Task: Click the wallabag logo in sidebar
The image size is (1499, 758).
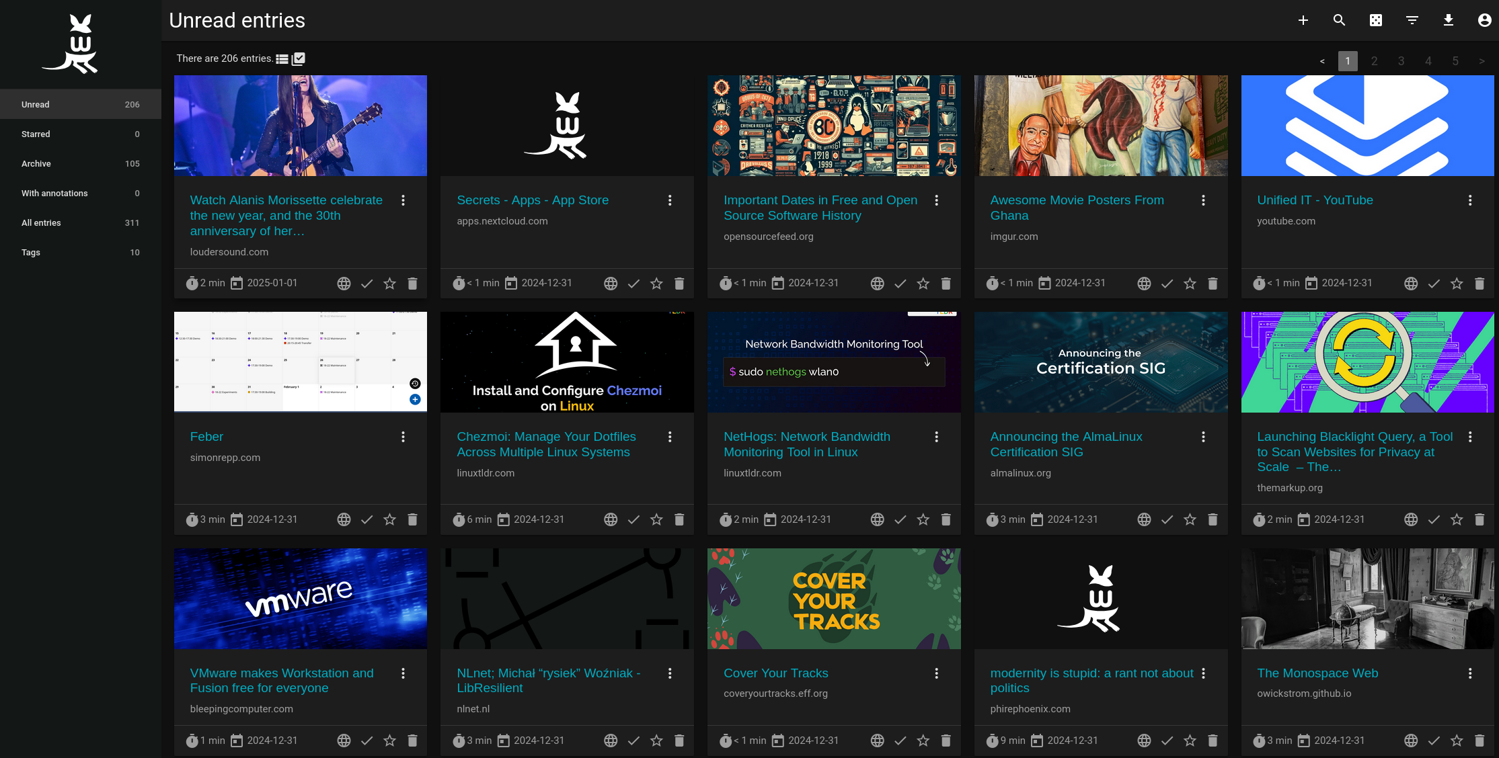Action: pyautogui.click(x=71, y=44)
